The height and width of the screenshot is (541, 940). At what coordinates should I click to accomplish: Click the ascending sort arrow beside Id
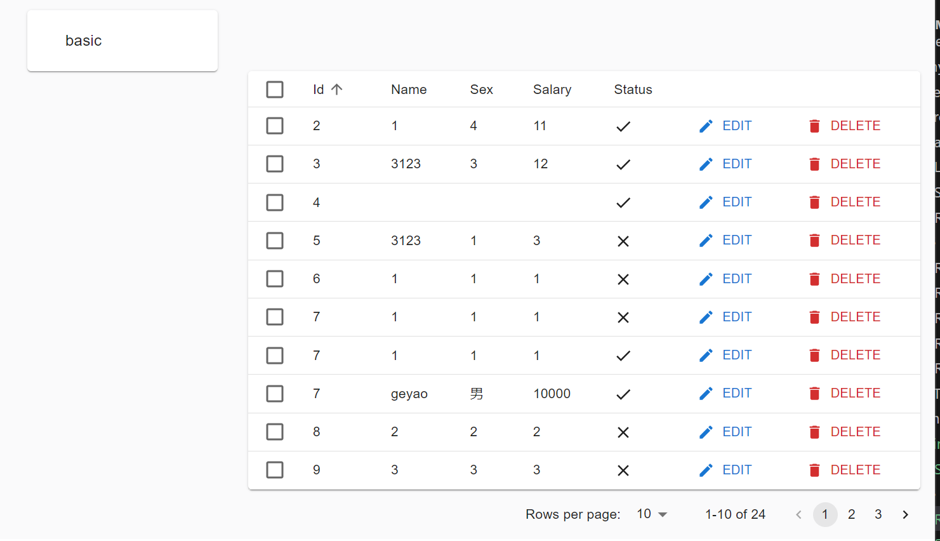tap(337, 90)
